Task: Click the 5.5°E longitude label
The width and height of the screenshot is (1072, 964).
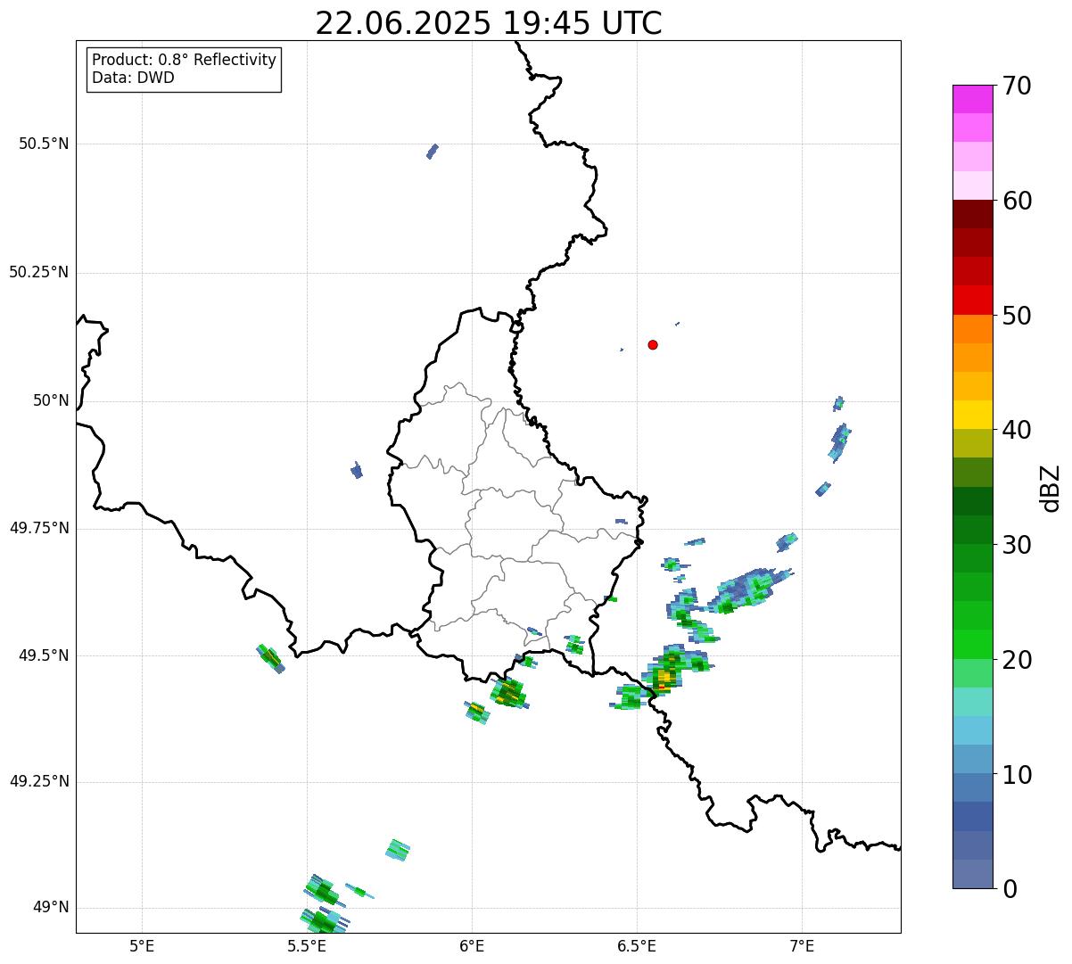Action: coord(307,945)
